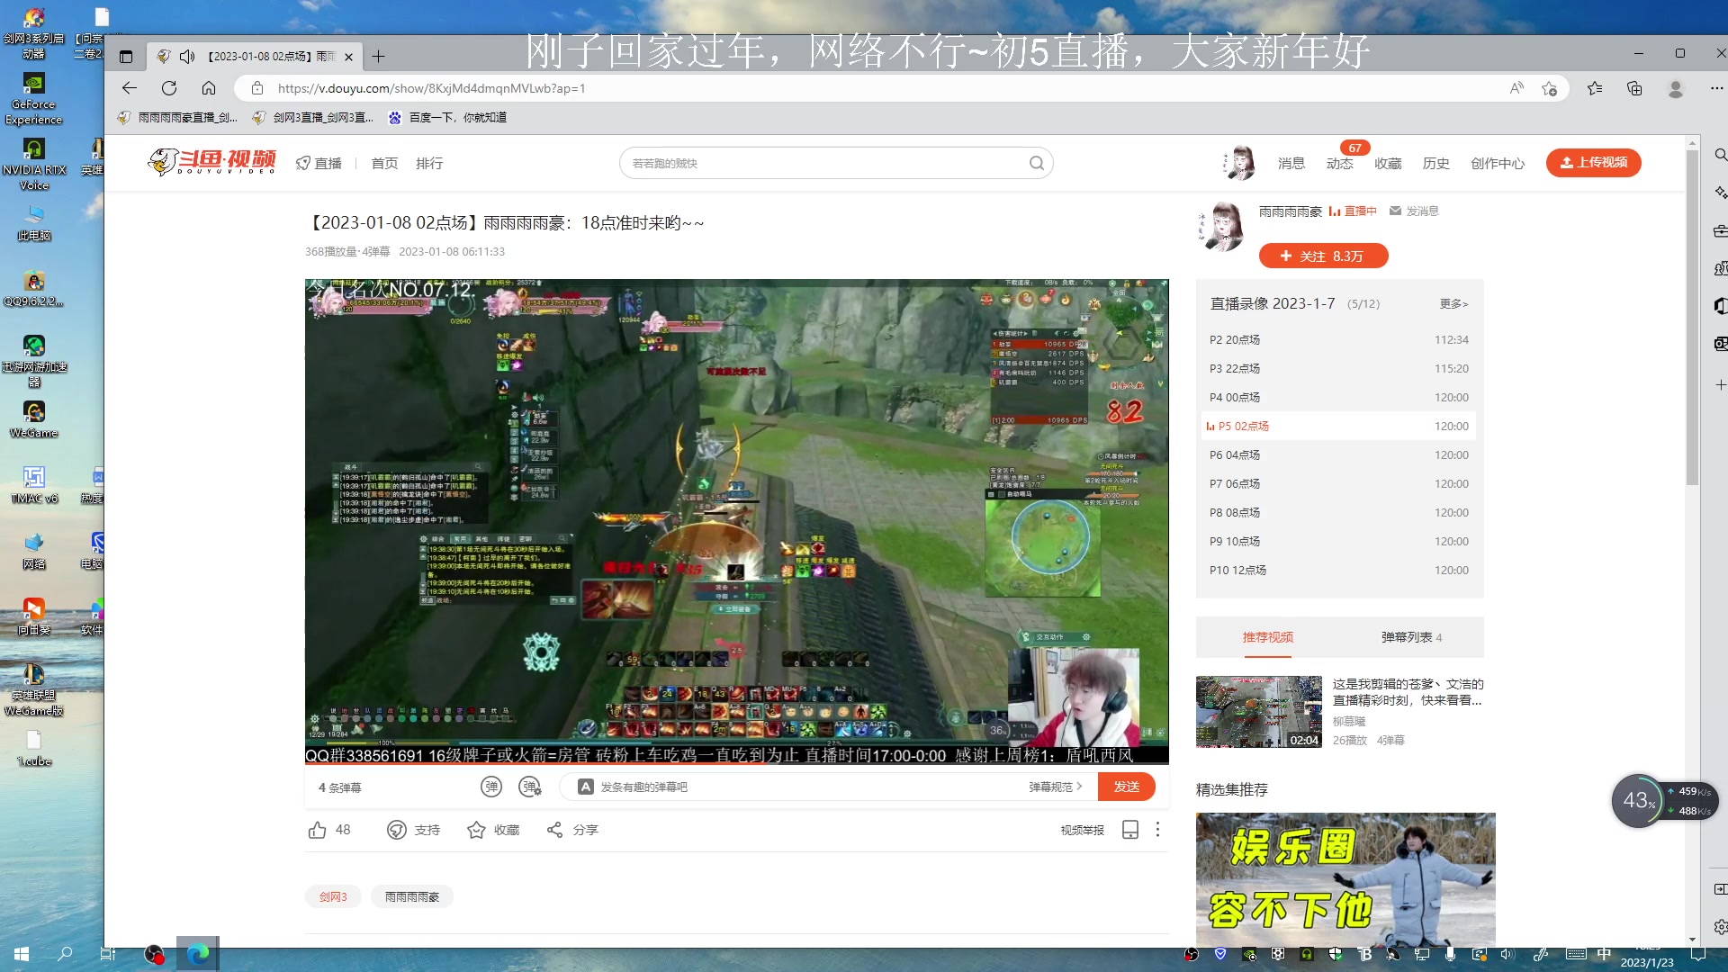Open a new browser tab

point(379,57)
